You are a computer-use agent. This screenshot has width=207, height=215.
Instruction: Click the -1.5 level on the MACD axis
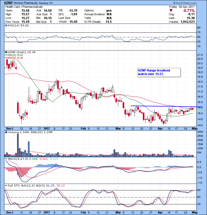pos(200,183)
